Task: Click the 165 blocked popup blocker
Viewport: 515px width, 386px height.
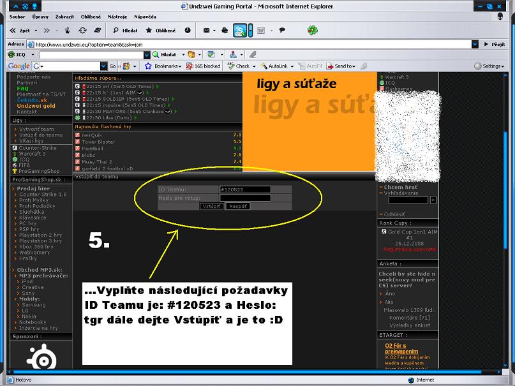Action: pyautogui.click(x=204, y=66)
